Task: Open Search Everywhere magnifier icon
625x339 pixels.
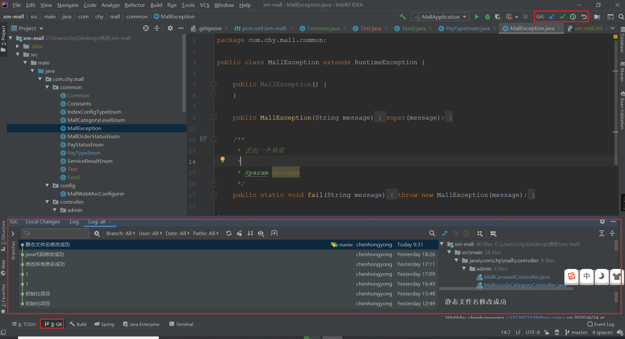Action: click(621, 17)
